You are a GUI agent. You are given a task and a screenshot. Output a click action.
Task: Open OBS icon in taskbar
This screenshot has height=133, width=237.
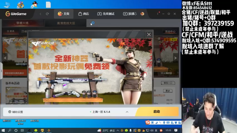[29, 130]
